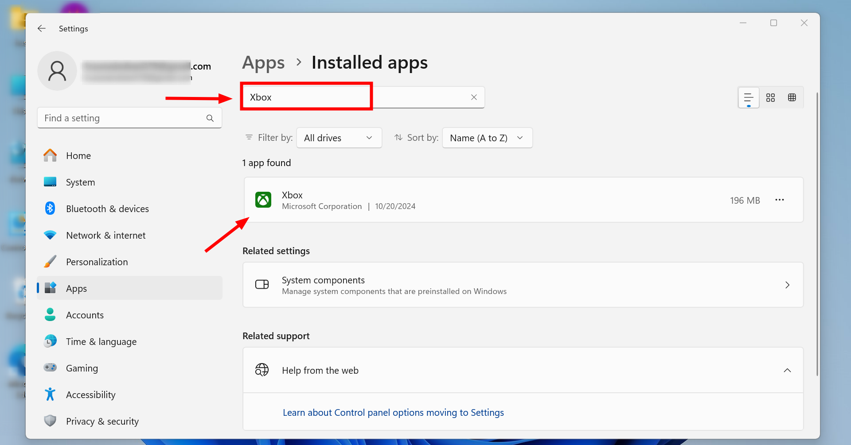Go to Home in sidebar
This screenshot has width=851, height=445.
tap(78, 156)
